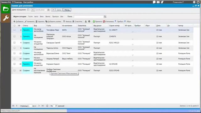Check the row for Тимофеев Марк
The height and width of the screenshot is (113, 201).
point(14,30)
